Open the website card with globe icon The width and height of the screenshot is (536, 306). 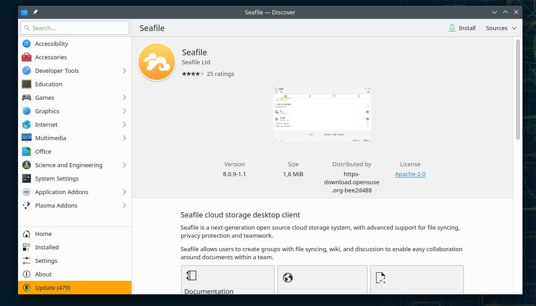click(x=323, y=280)
